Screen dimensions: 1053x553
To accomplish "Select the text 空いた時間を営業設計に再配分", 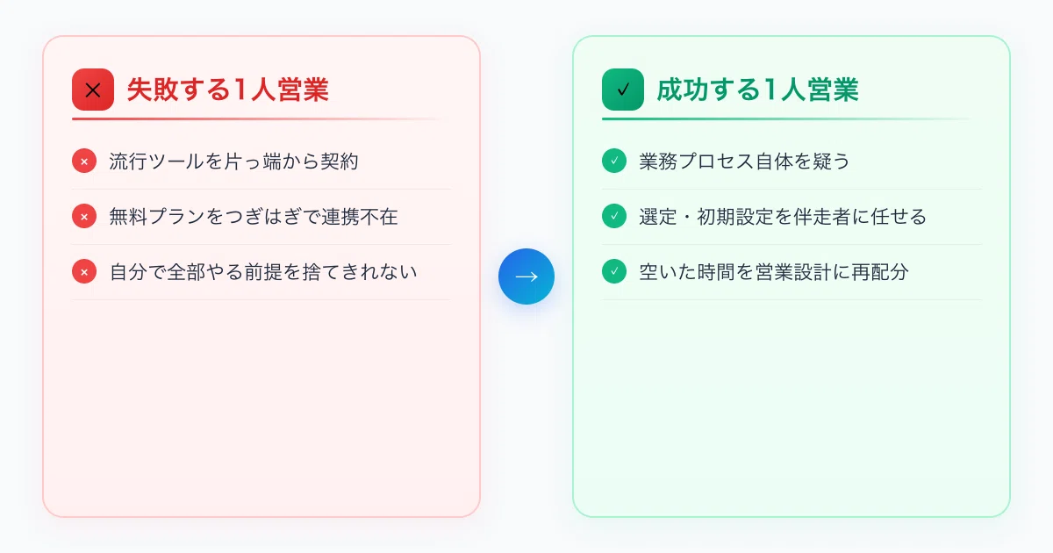I will (773, 272).
